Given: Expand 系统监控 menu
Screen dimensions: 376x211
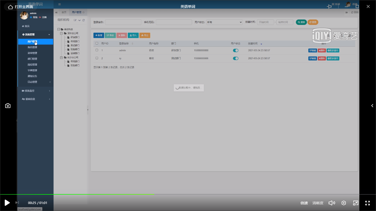Looking at the screenshot, I should pos(36,91).
